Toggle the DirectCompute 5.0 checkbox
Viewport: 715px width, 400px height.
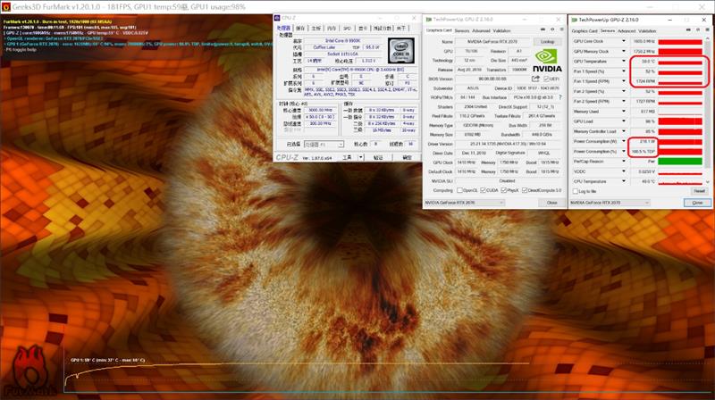525,190
